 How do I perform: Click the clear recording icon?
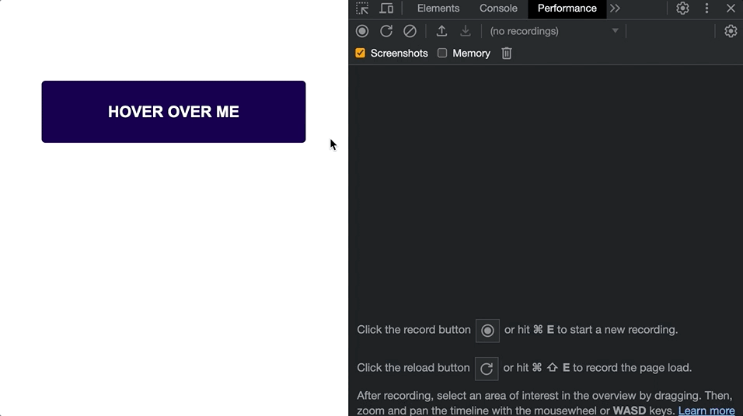pyautogui.click(x=410, y=31)
